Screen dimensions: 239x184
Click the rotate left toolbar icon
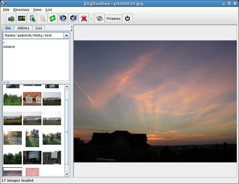click(x=63, y=18)
